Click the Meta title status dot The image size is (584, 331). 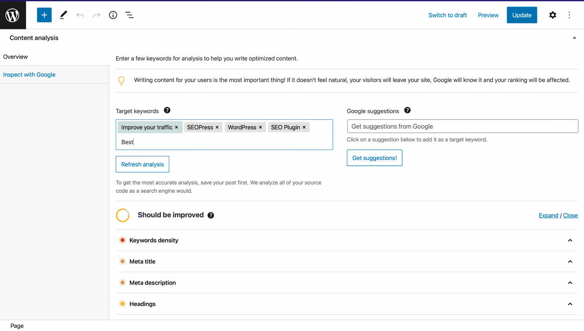tap(123, 262)
